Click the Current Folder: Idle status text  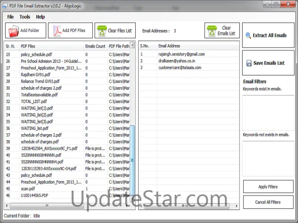pyautogui.click(x=22, y=216)
